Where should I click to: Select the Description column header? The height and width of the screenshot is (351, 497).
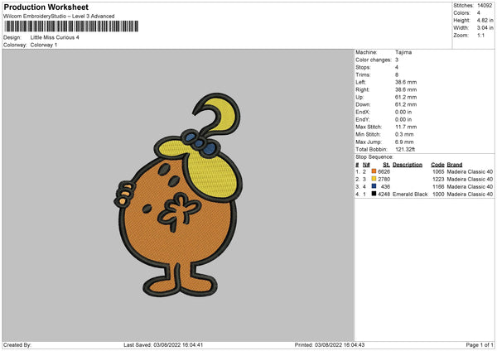click(408, 164)
